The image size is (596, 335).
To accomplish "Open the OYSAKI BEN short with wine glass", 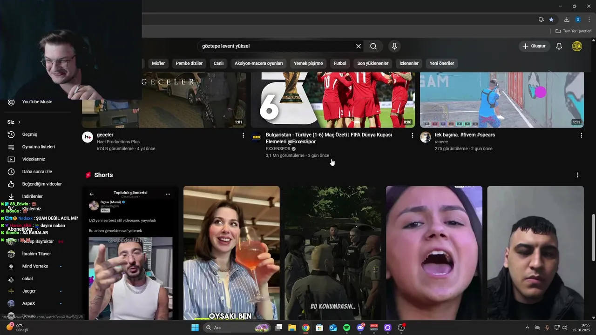I will pos(231,253).
